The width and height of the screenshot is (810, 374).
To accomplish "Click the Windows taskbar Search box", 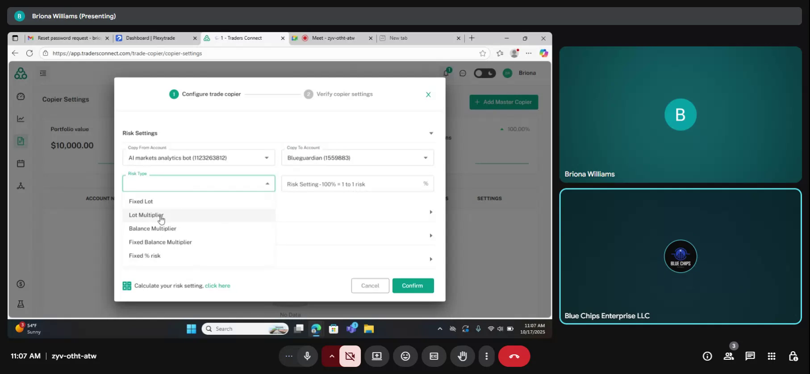I will (x=245, y=329).
